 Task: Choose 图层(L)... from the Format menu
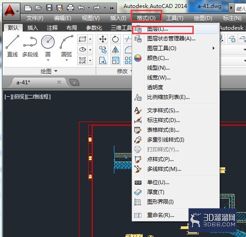pos(176,29)
